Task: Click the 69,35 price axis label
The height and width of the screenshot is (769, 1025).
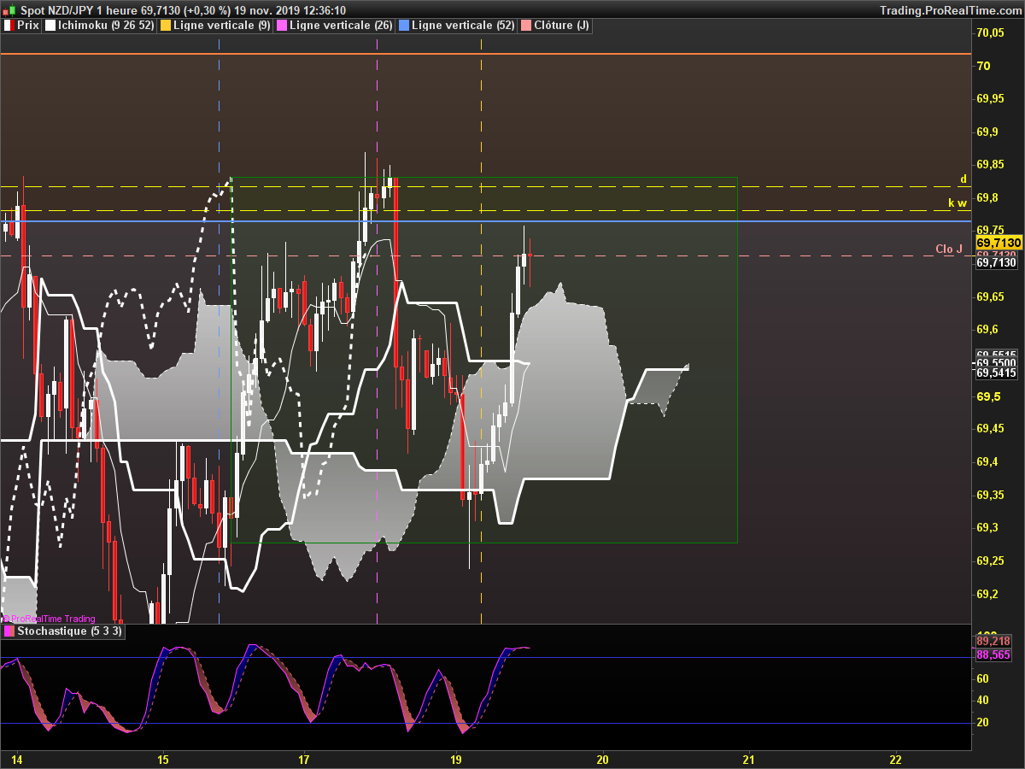Action: [990, 495]
